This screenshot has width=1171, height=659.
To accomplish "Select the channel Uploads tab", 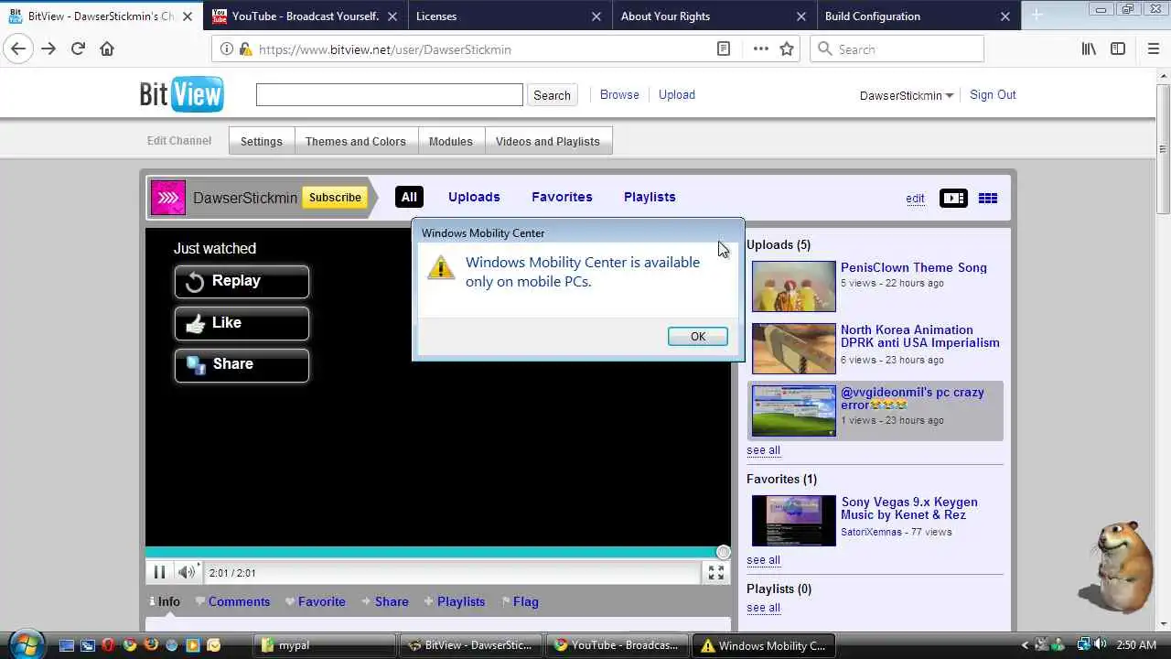I will click(474, 197).
